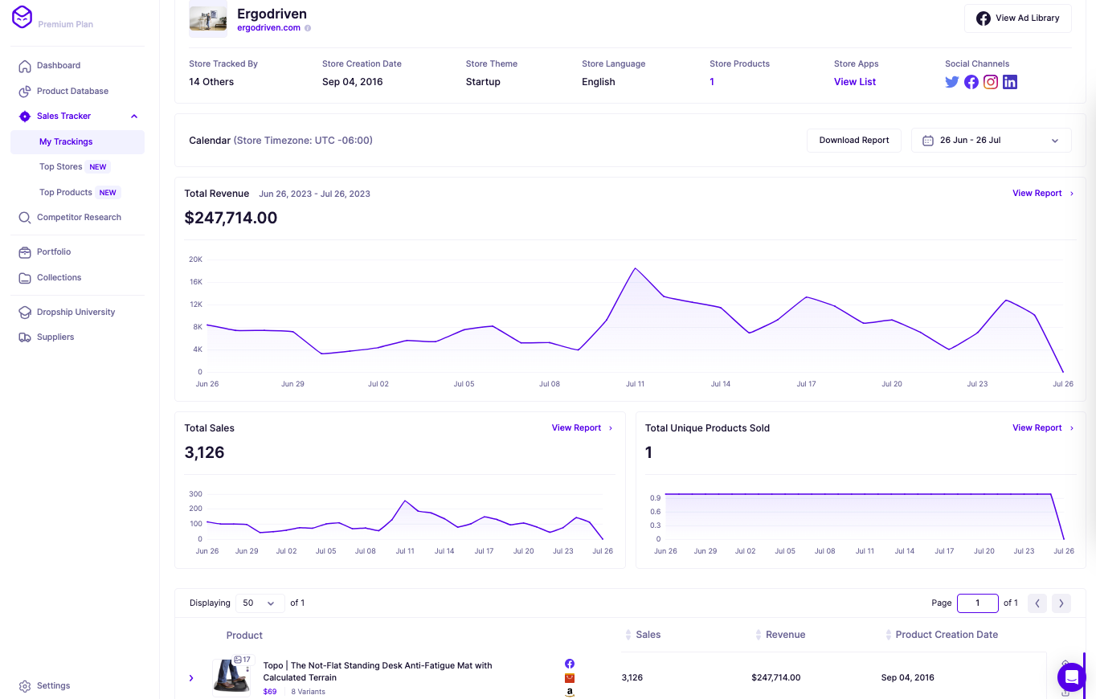Open Ergodriven's Twitter social channel icon
The width and height of the screenshot is (1096, 699).
tap(952, 82)
